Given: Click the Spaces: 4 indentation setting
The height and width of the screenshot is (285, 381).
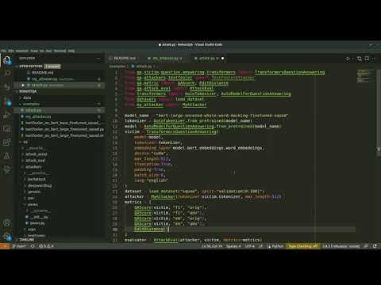Looking at the screenshot, I should (x=233, y=246).
